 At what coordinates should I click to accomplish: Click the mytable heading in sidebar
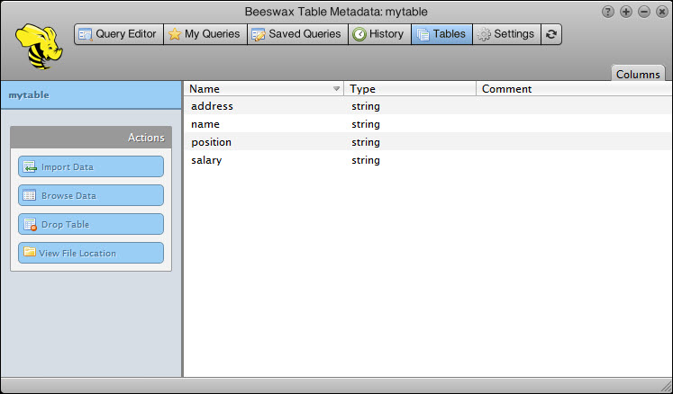[29, 94]
